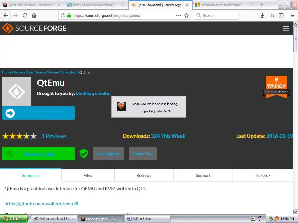The height and width of the screenshot is (223, 298).
Task: Open author benklop profile link
Action: [x=84, y=93]
